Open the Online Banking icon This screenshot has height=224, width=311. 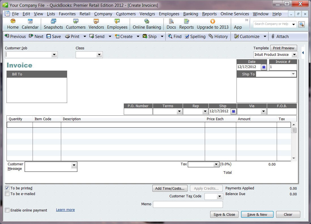coord(147,24)
